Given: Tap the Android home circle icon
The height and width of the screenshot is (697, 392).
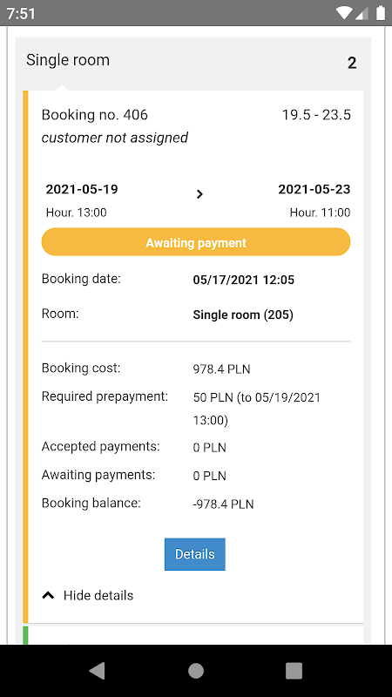Looking at the screenshot, I should [196, 670].
